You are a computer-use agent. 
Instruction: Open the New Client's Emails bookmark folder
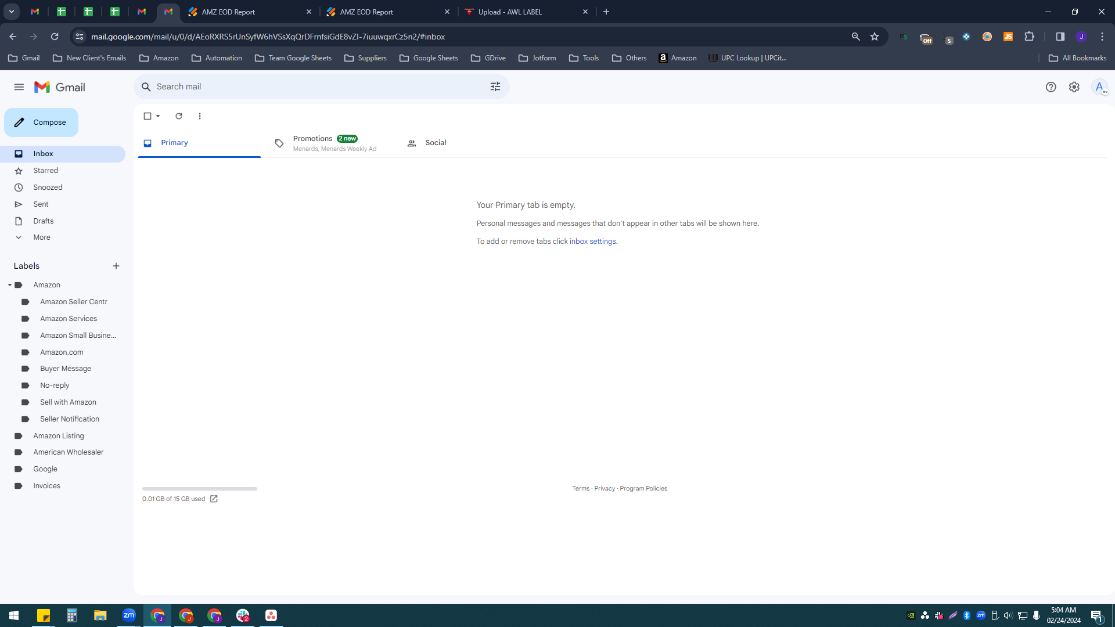click(89, 58)
